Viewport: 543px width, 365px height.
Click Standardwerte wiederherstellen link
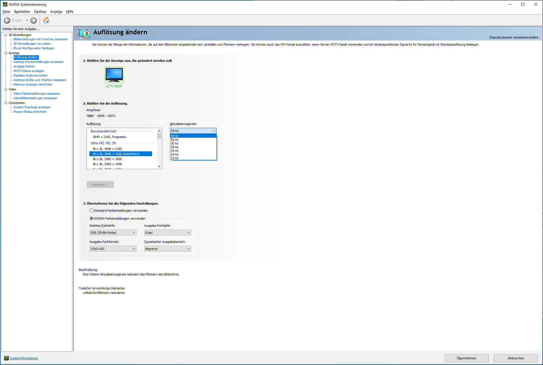click(x=514, y=37)
